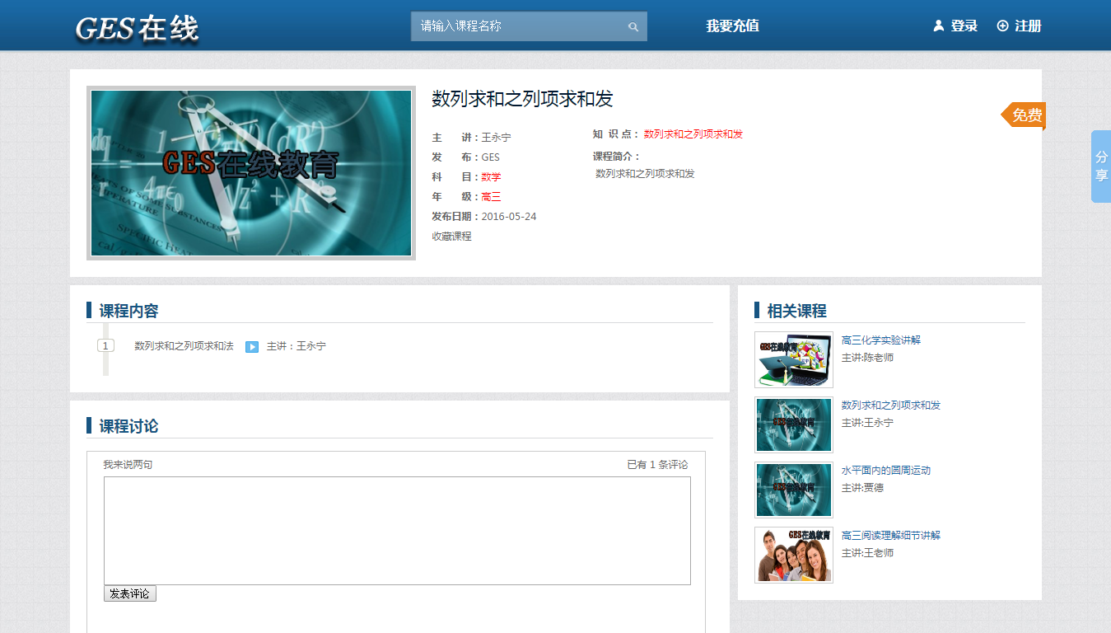The width and height of the screenshot is (1111, 633).
Task: Select lesson number 1 badge
Action: (x=105, y=346)
